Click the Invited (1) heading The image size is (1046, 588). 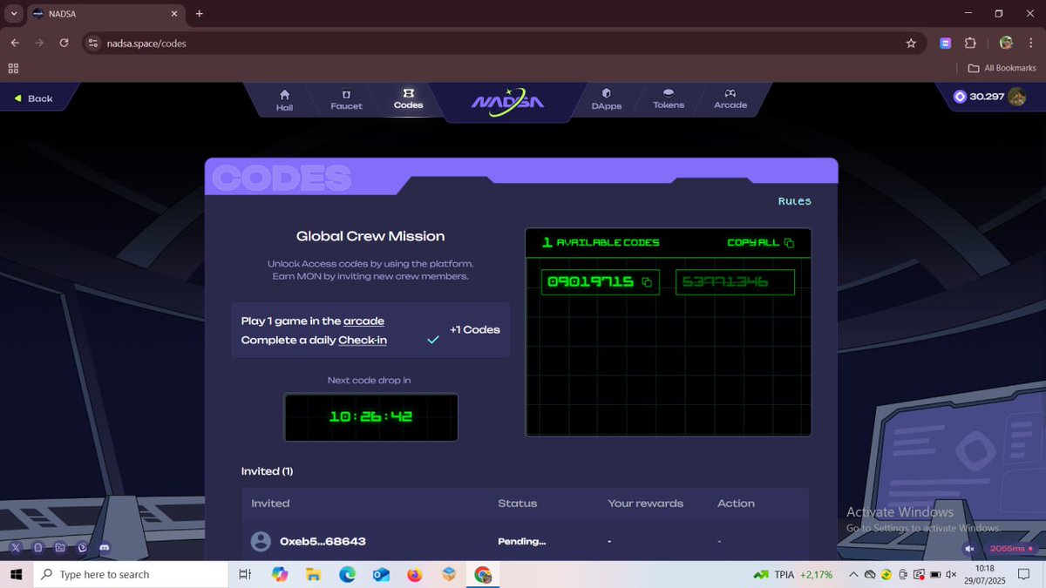(267, 471)
